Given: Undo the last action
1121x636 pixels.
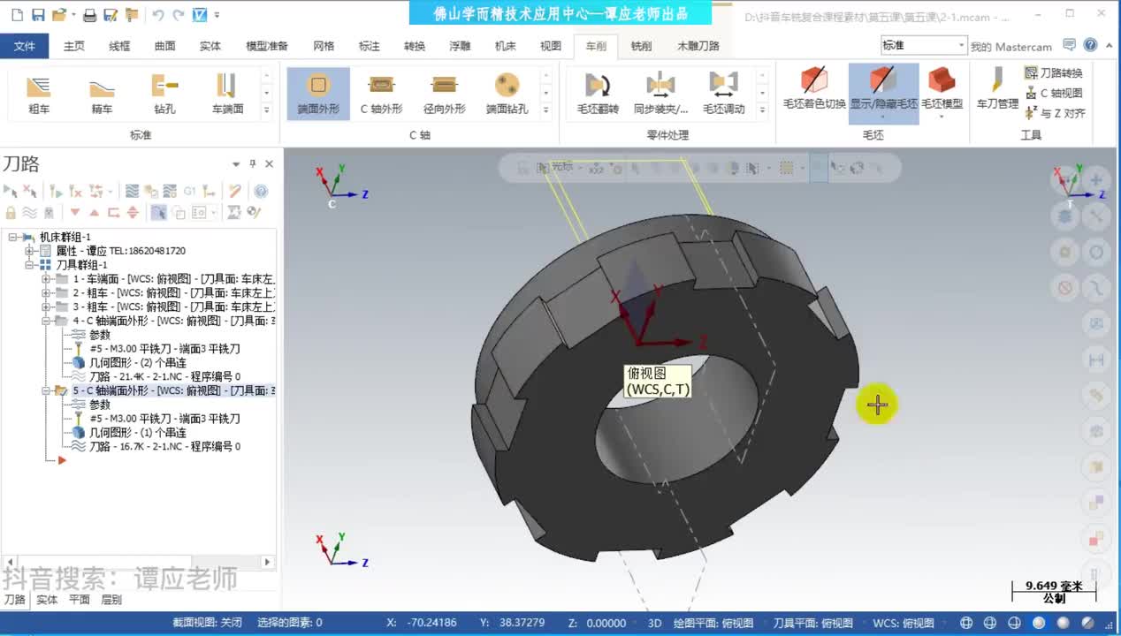Looking at the screenshot, I should click(x=157, y=15).
